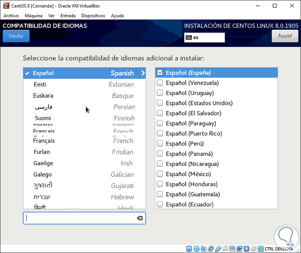Open the 'es' keyboard layout indicator

tap(205, 38)
